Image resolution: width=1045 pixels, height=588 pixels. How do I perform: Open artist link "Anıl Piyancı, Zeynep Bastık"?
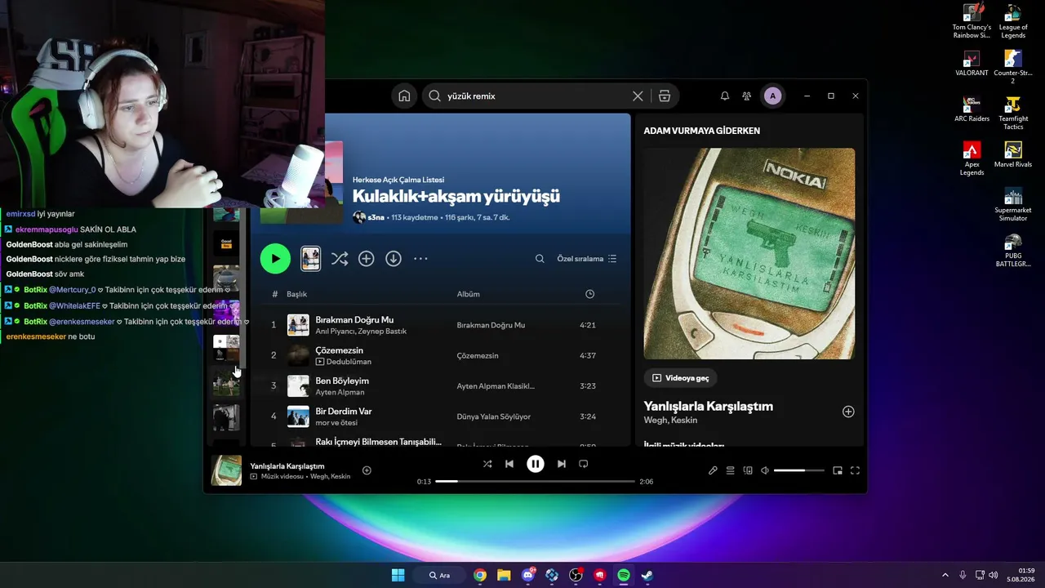tap(361, 332)
